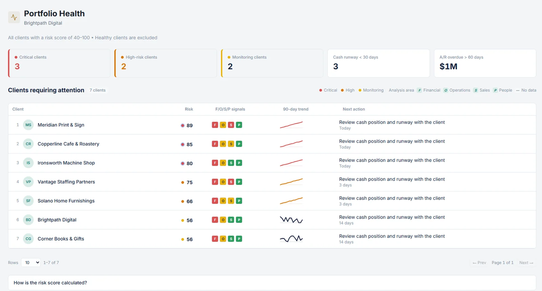Image resolution: width=542 pixels, height=291 pixels.
Task: Click the O signal badge for Corner Books & Gifts
Action: click(223, 239)
